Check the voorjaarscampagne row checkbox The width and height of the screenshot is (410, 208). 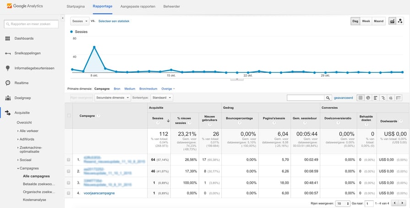[x=69, y=193]
